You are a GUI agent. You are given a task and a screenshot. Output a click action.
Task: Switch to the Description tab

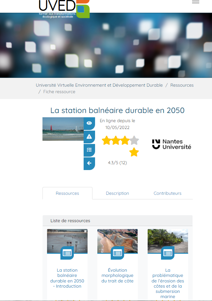[x=117, y=193]
